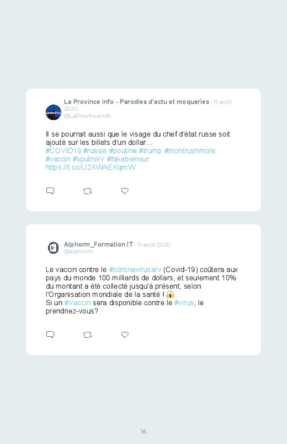The width and height of the screenshot is (287, 444).
Task: Open the #poutine hashtag
Action: (123, 150)
